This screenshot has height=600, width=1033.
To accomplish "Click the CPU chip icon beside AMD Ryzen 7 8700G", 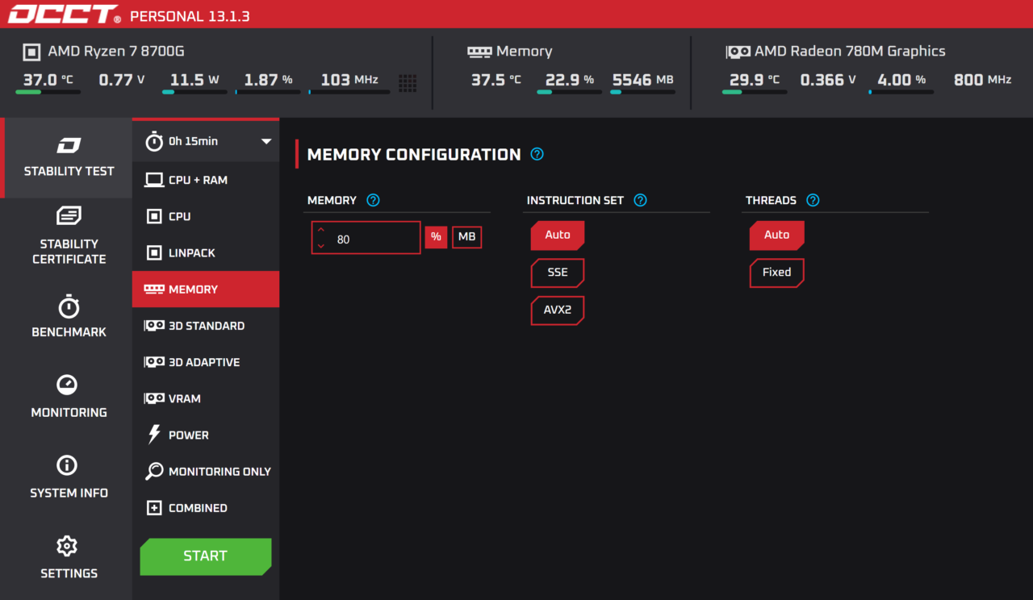I will [31, 52].
